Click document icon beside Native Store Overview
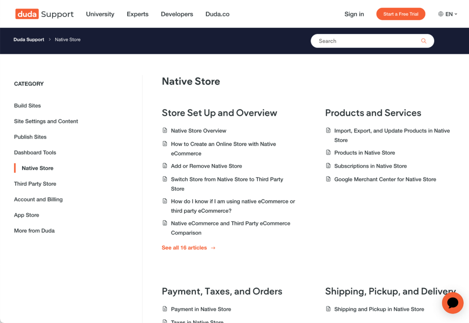 (x=165, y=131)
